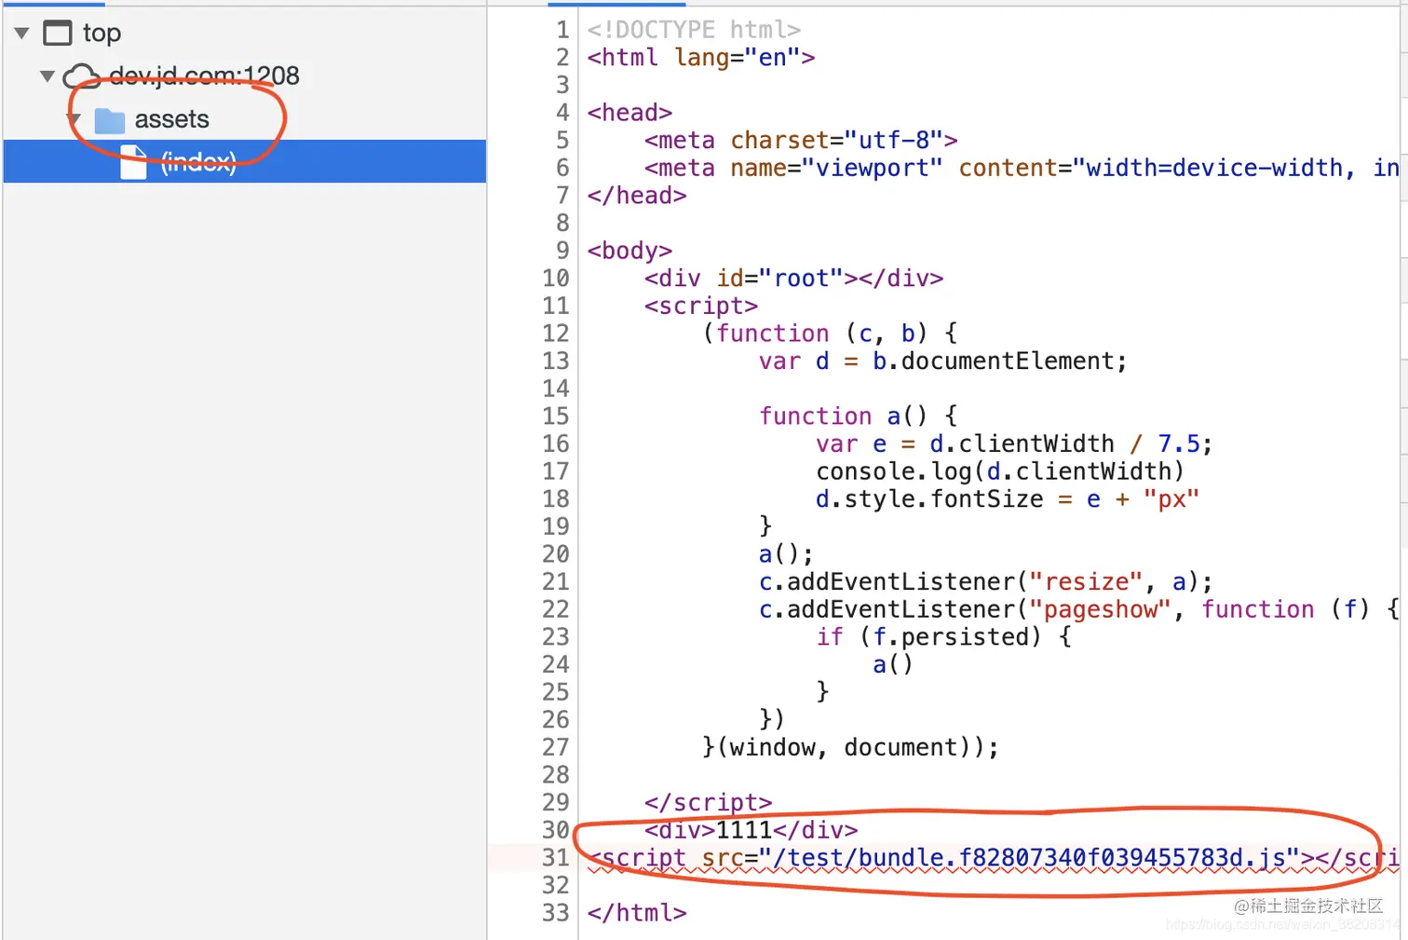The image size is (1408, 940).
Task: Click line number 1 in the gutter
Action: click(x=562, y=30)
